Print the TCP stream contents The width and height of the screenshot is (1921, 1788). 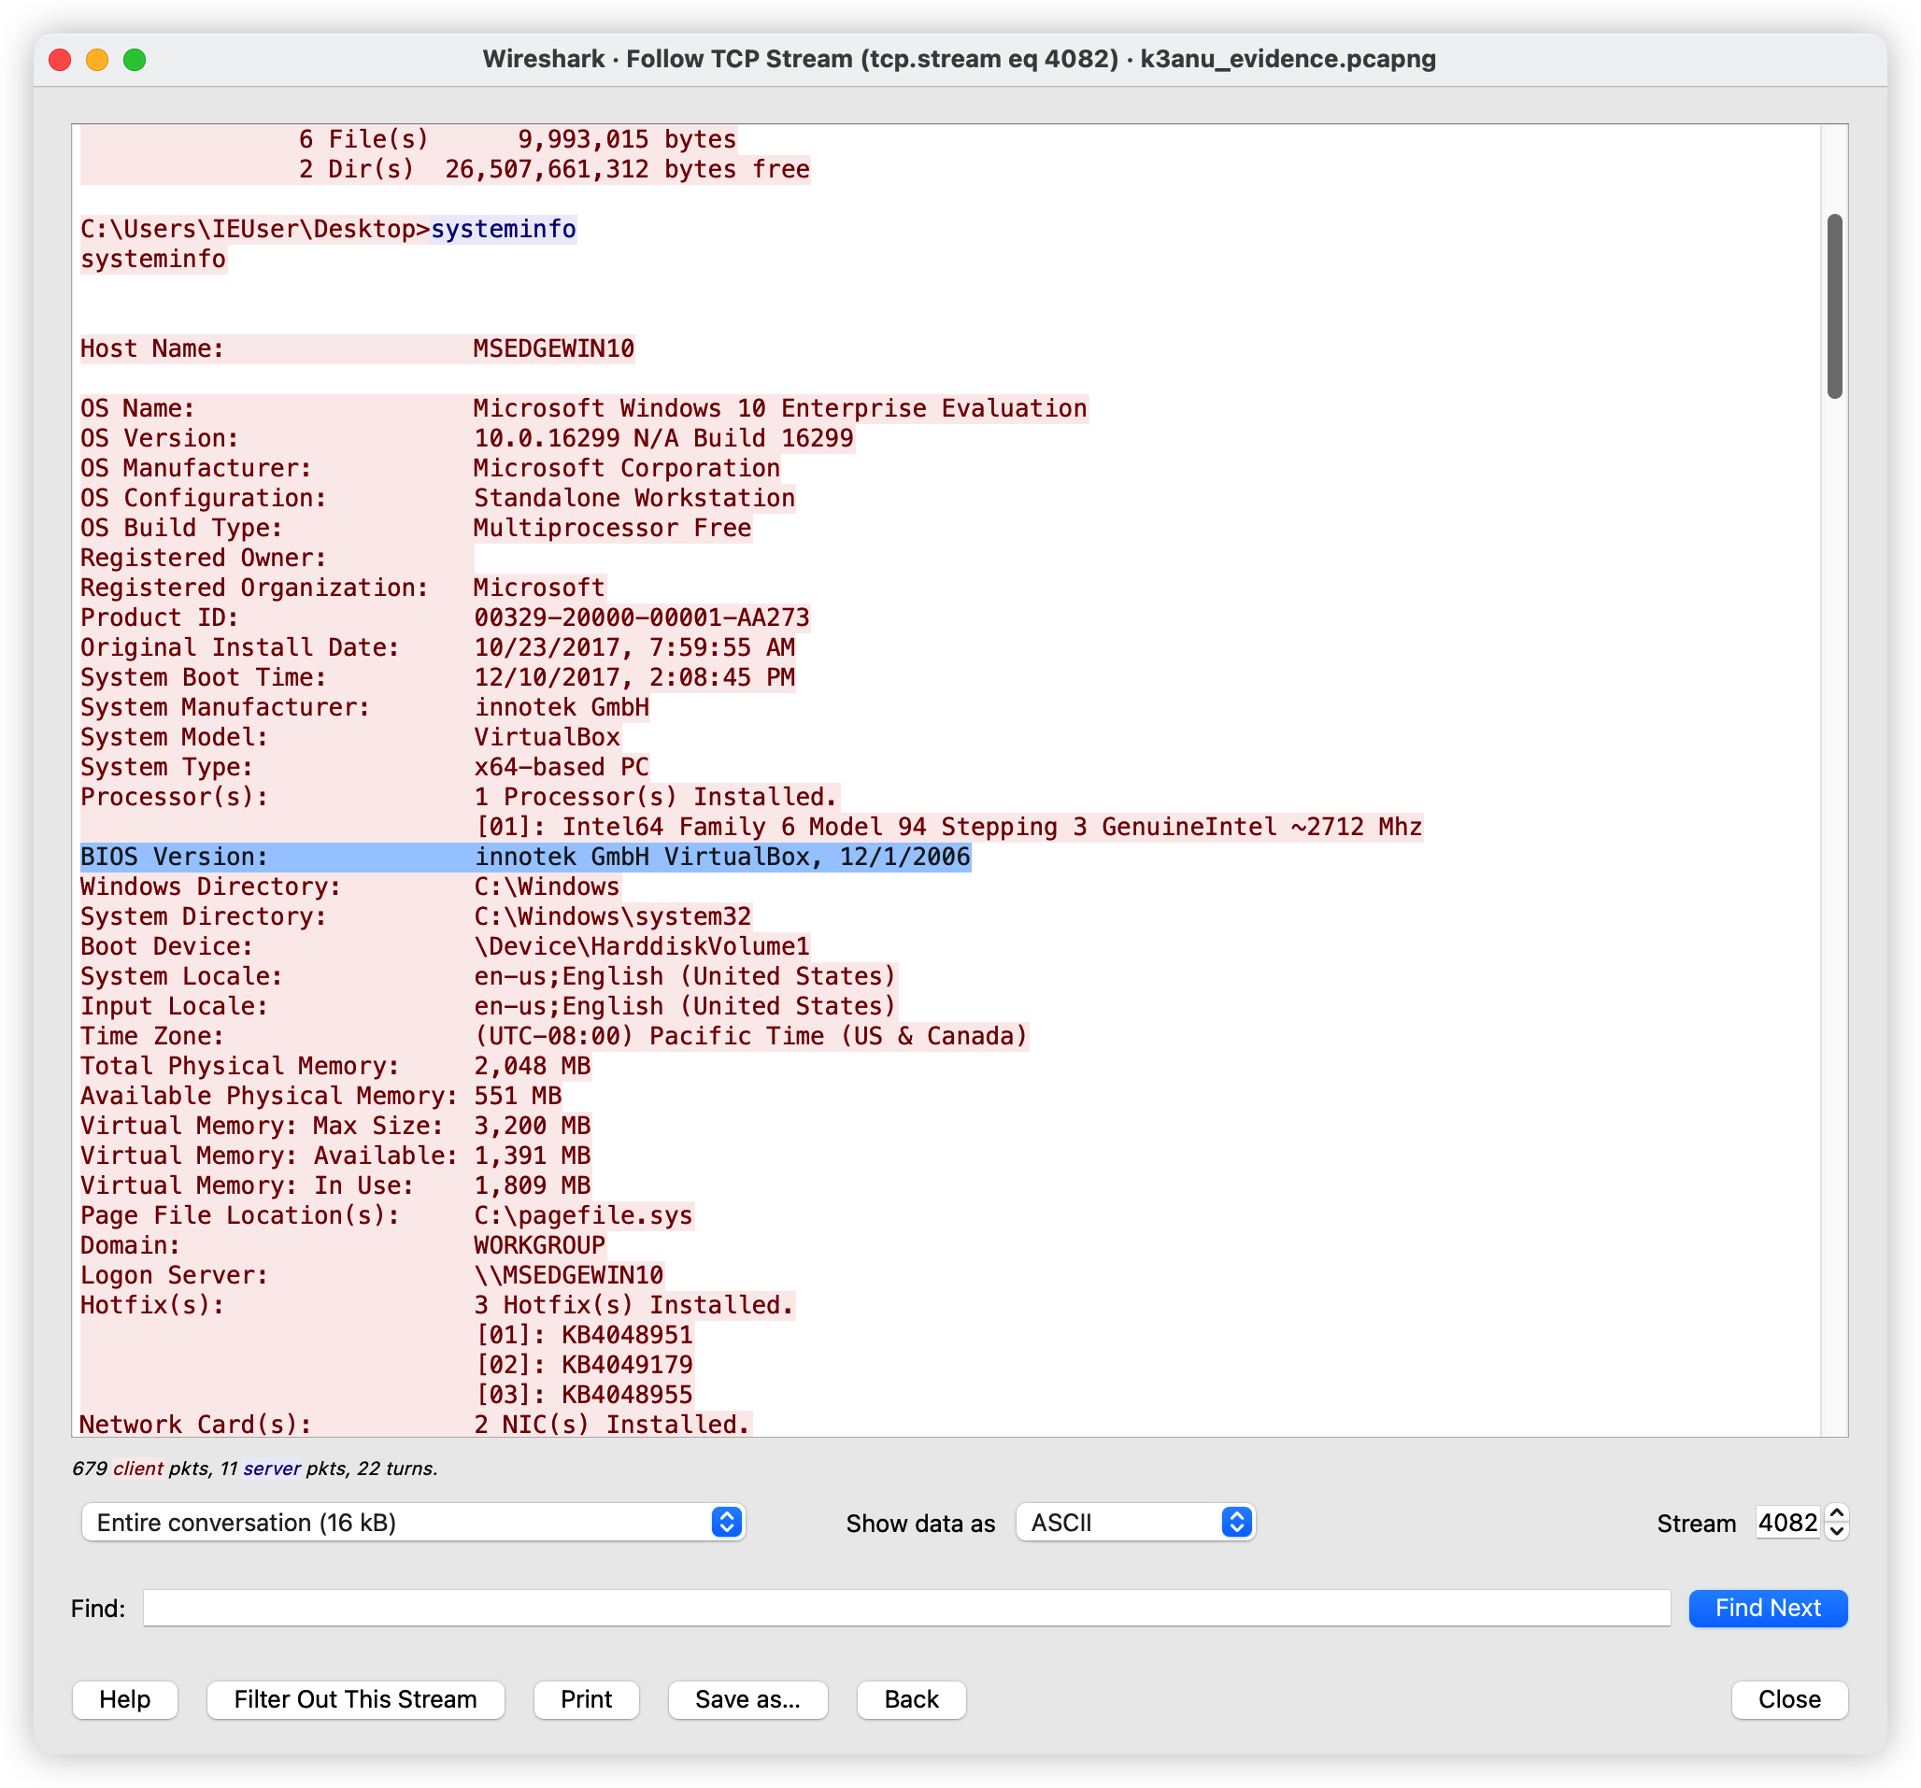pyautogui.click(x=586, y=1699)
